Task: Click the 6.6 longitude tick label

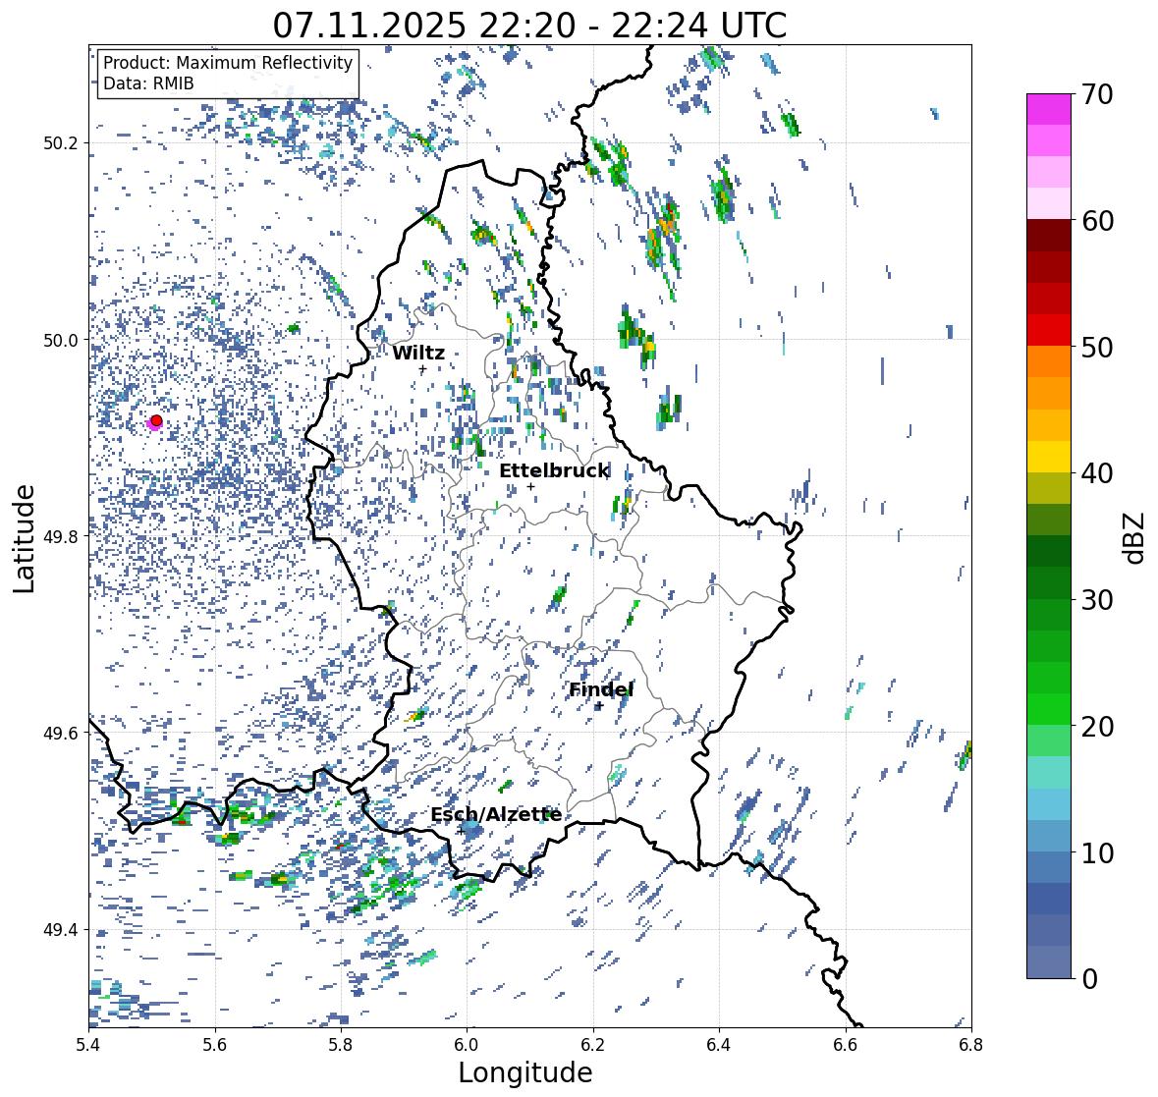Action: point(846,1044)
